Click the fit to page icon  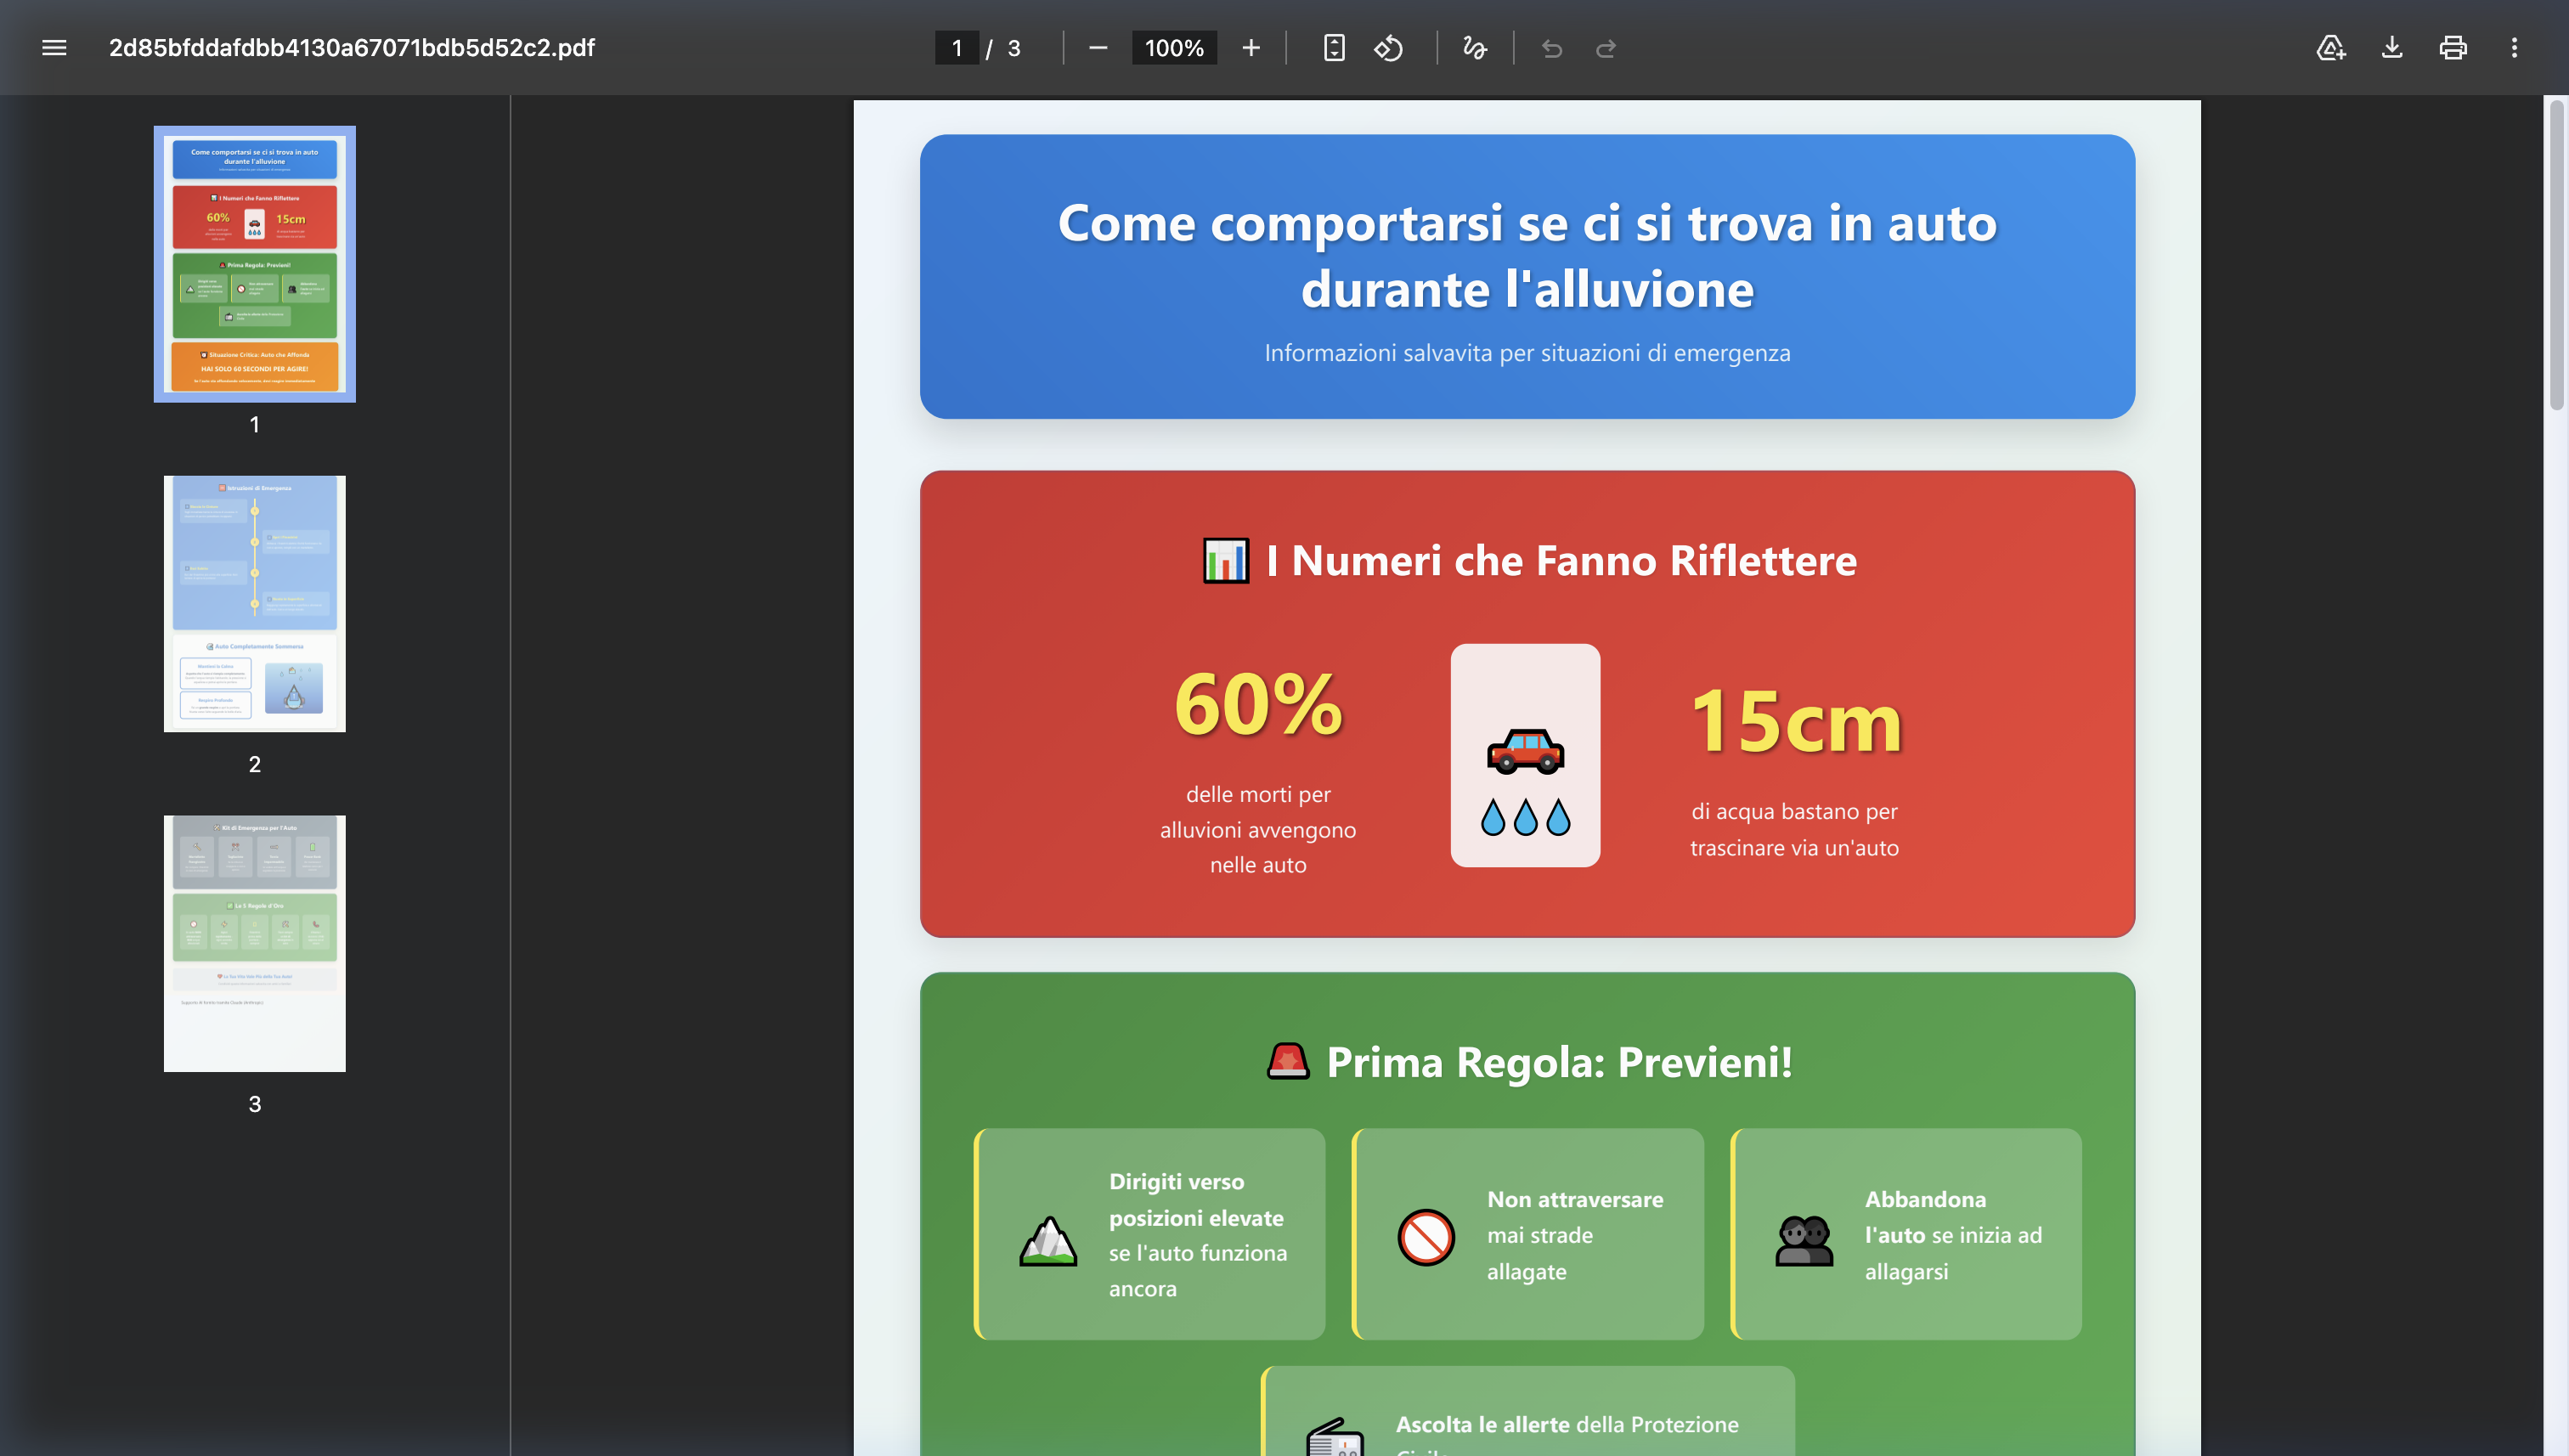click(1333, 48)
